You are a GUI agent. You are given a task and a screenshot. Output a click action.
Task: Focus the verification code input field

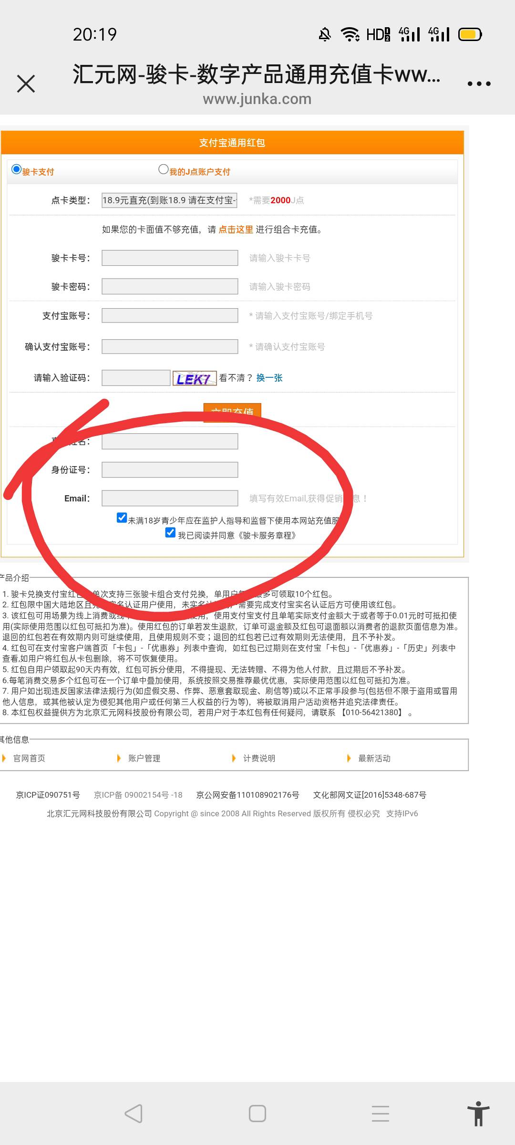pos(136,378)
